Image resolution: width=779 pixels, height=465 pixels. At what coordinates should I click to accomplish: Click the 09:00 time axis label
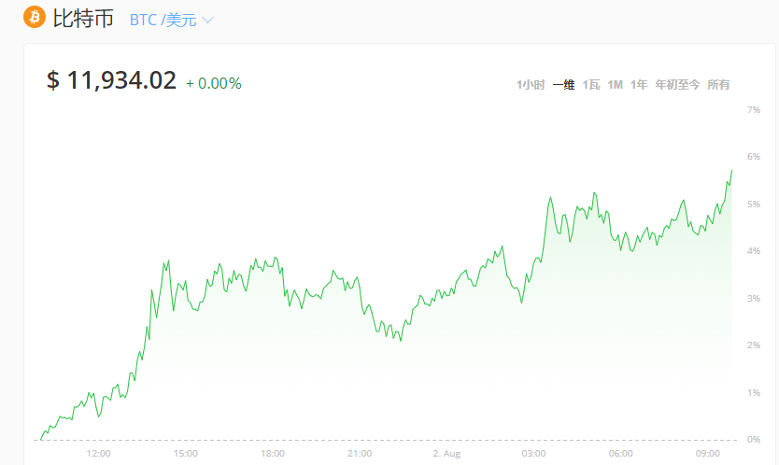[x=707, y=453]
